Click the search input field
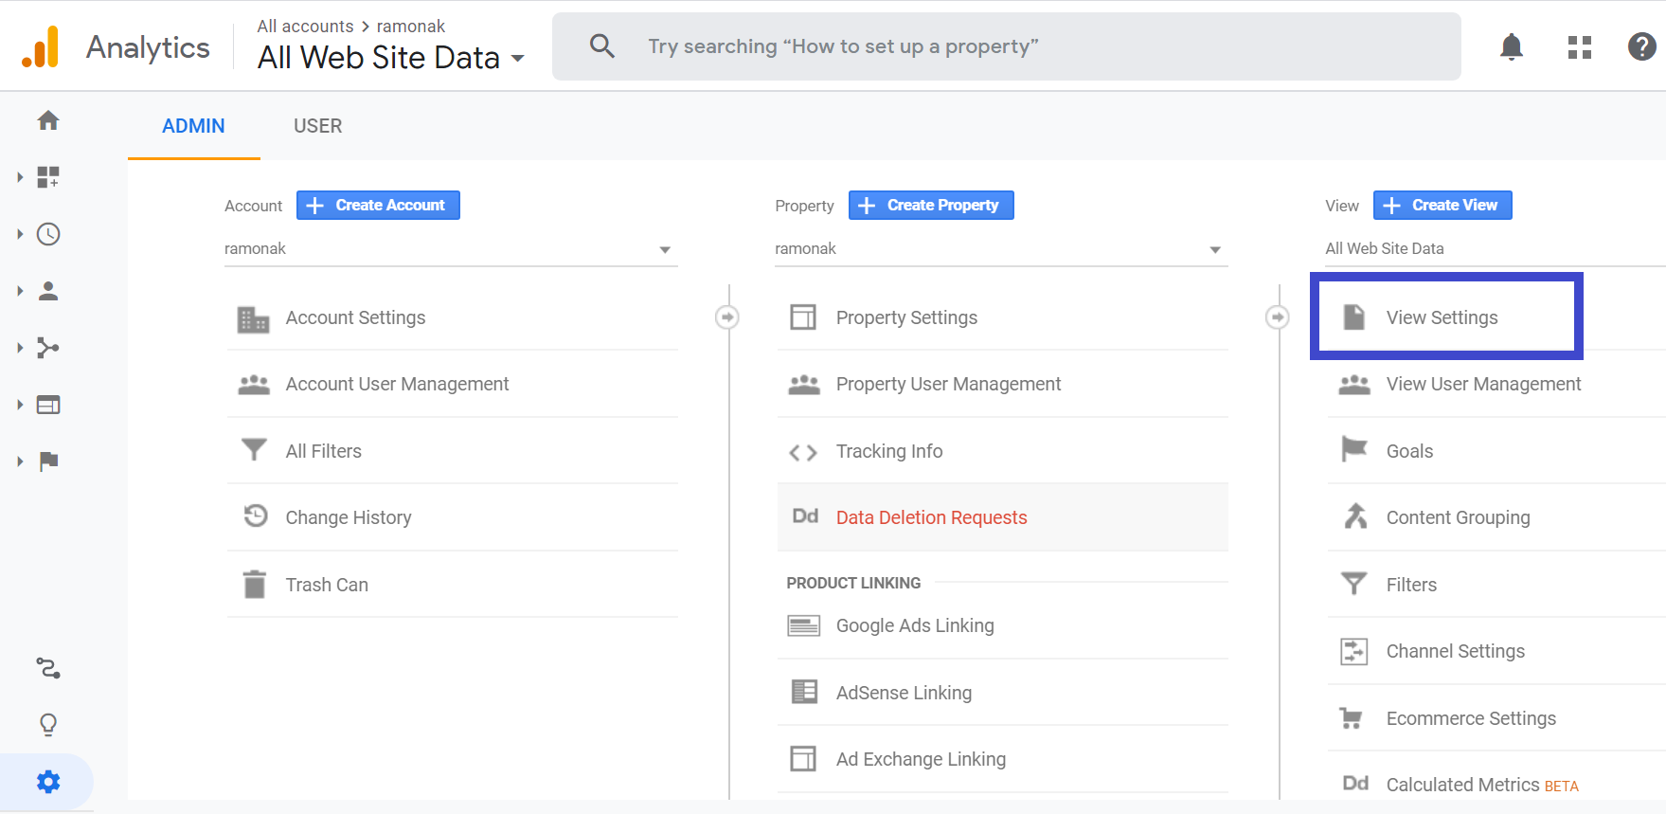Image resolution: width=1666 pixels, height=814 pixels. [x=1007, y=46]
